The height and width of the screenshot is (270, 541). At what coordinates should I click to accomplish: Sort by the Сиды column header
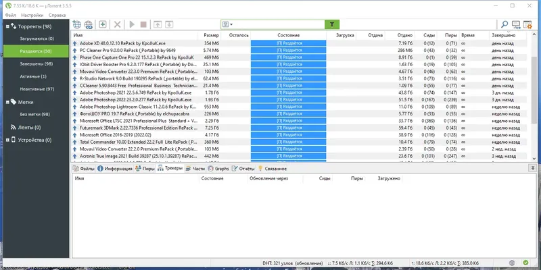coord(425,35)
